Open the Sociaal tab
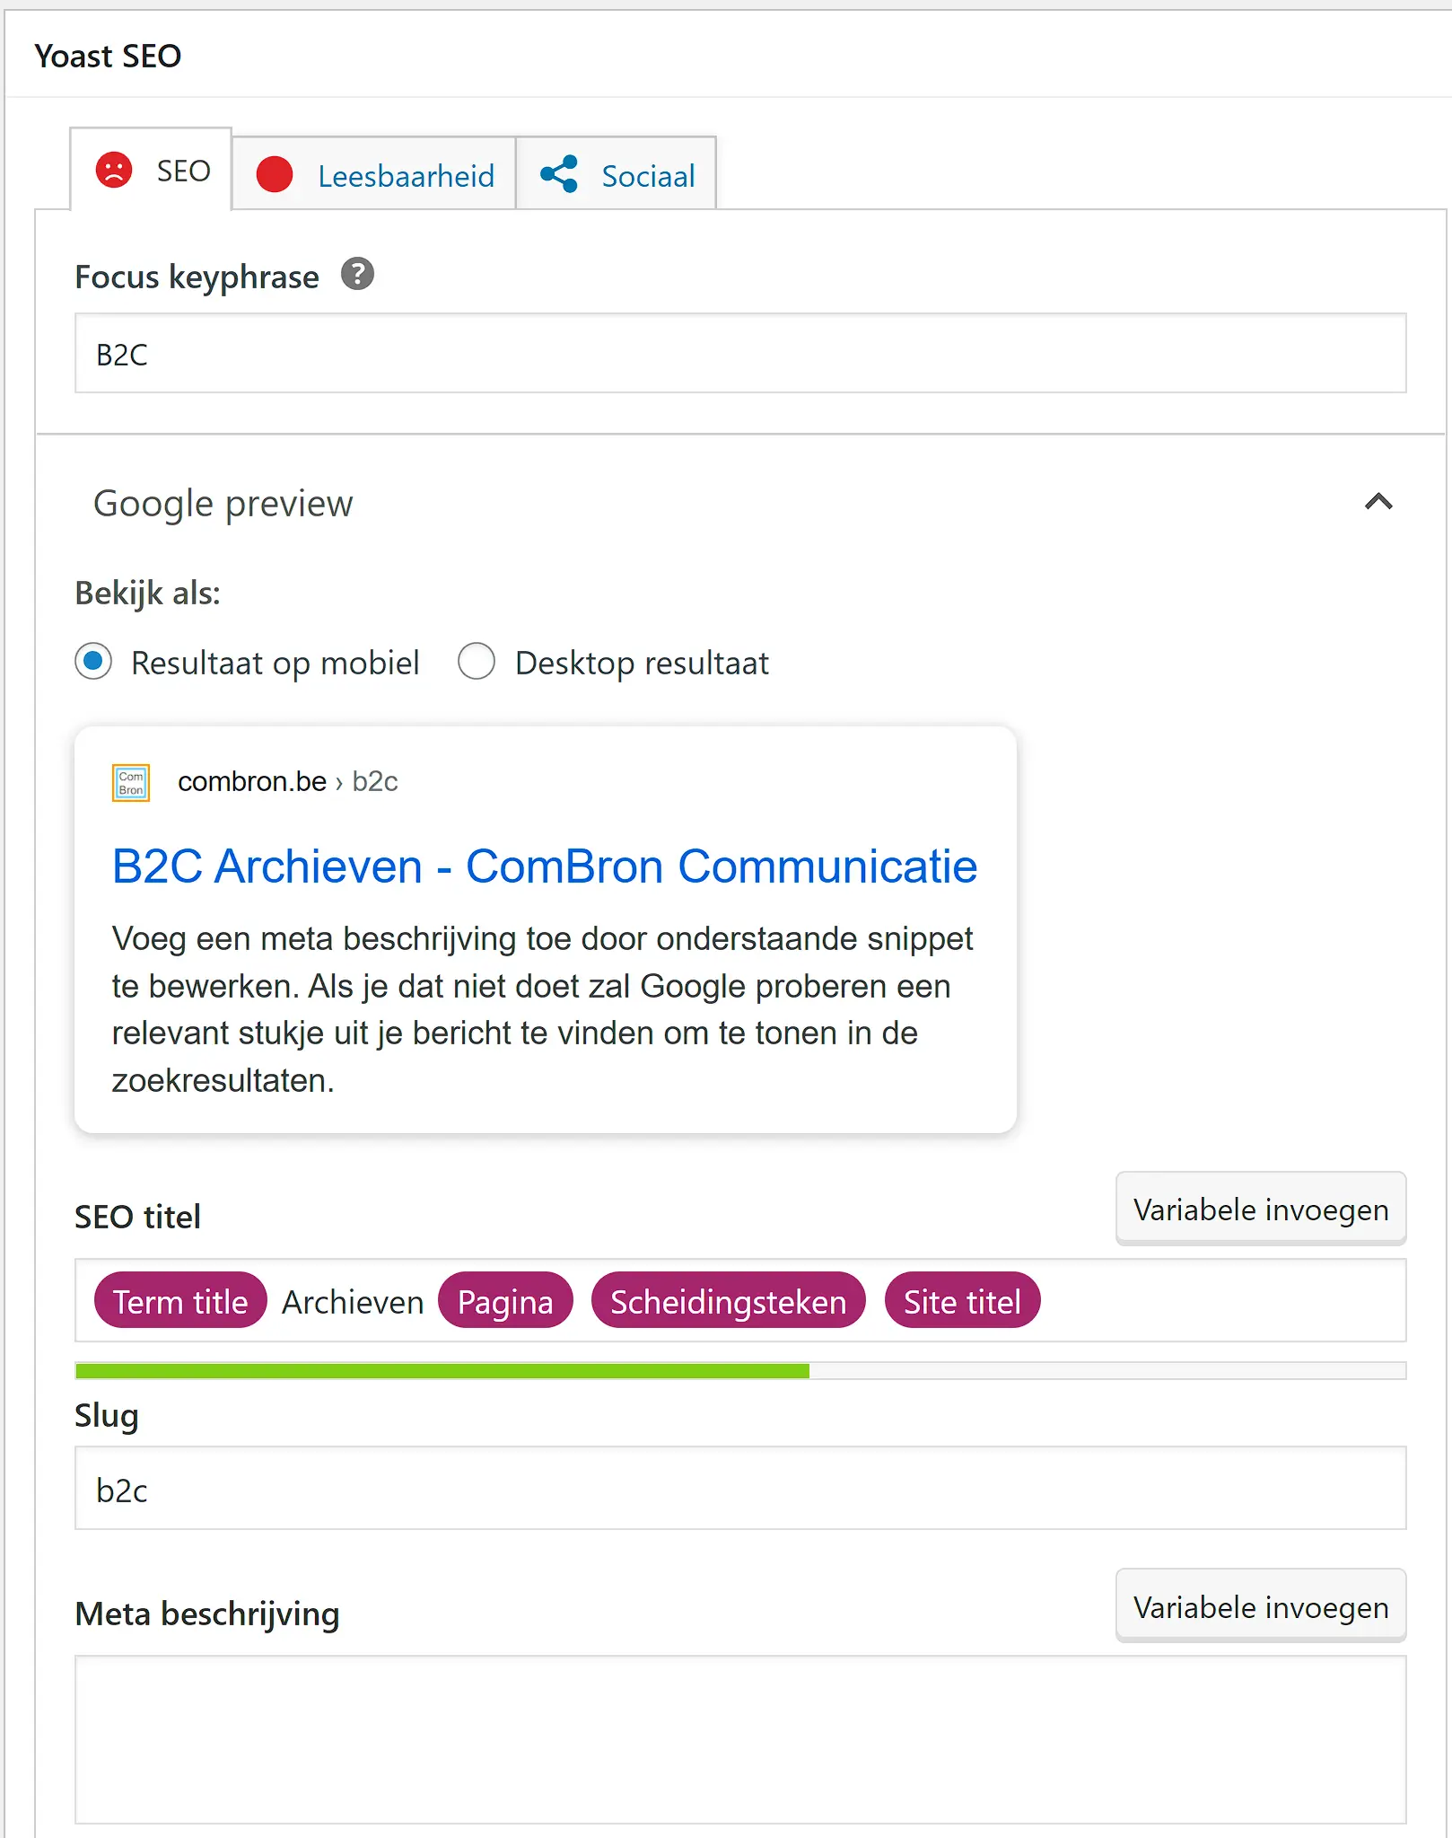Image resolution: width=1452 pixels, height=1838 pixels. (648, 175)
